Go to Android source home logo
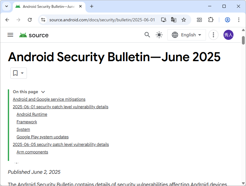This screenshot has width=246, height=186. point(34,35)
